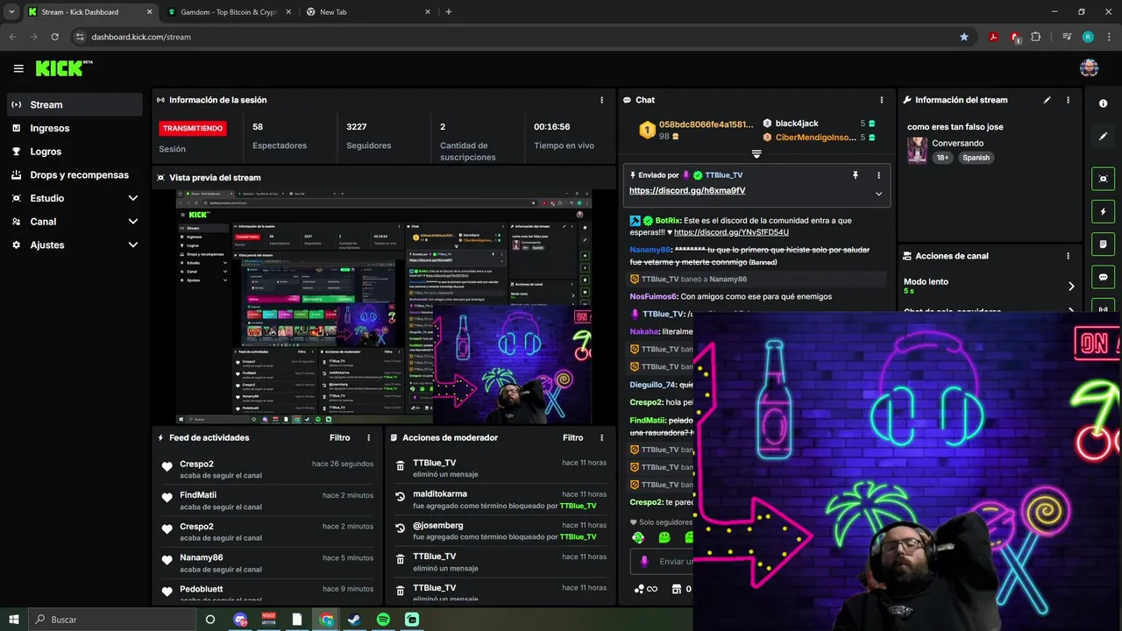
Task: Click Crespo2 followed 26 seconds ago entry
Action: pyautogui.click(x=267, y=470)
